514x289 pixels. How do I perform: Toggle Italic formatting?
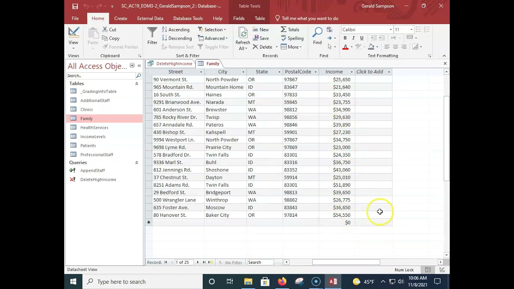pyautogui.click(x=353, y=38)
